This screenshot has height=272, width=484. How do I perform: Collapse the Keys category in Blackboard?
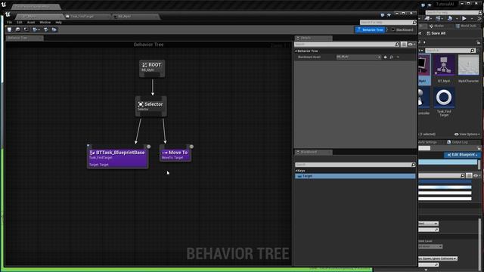296,171
